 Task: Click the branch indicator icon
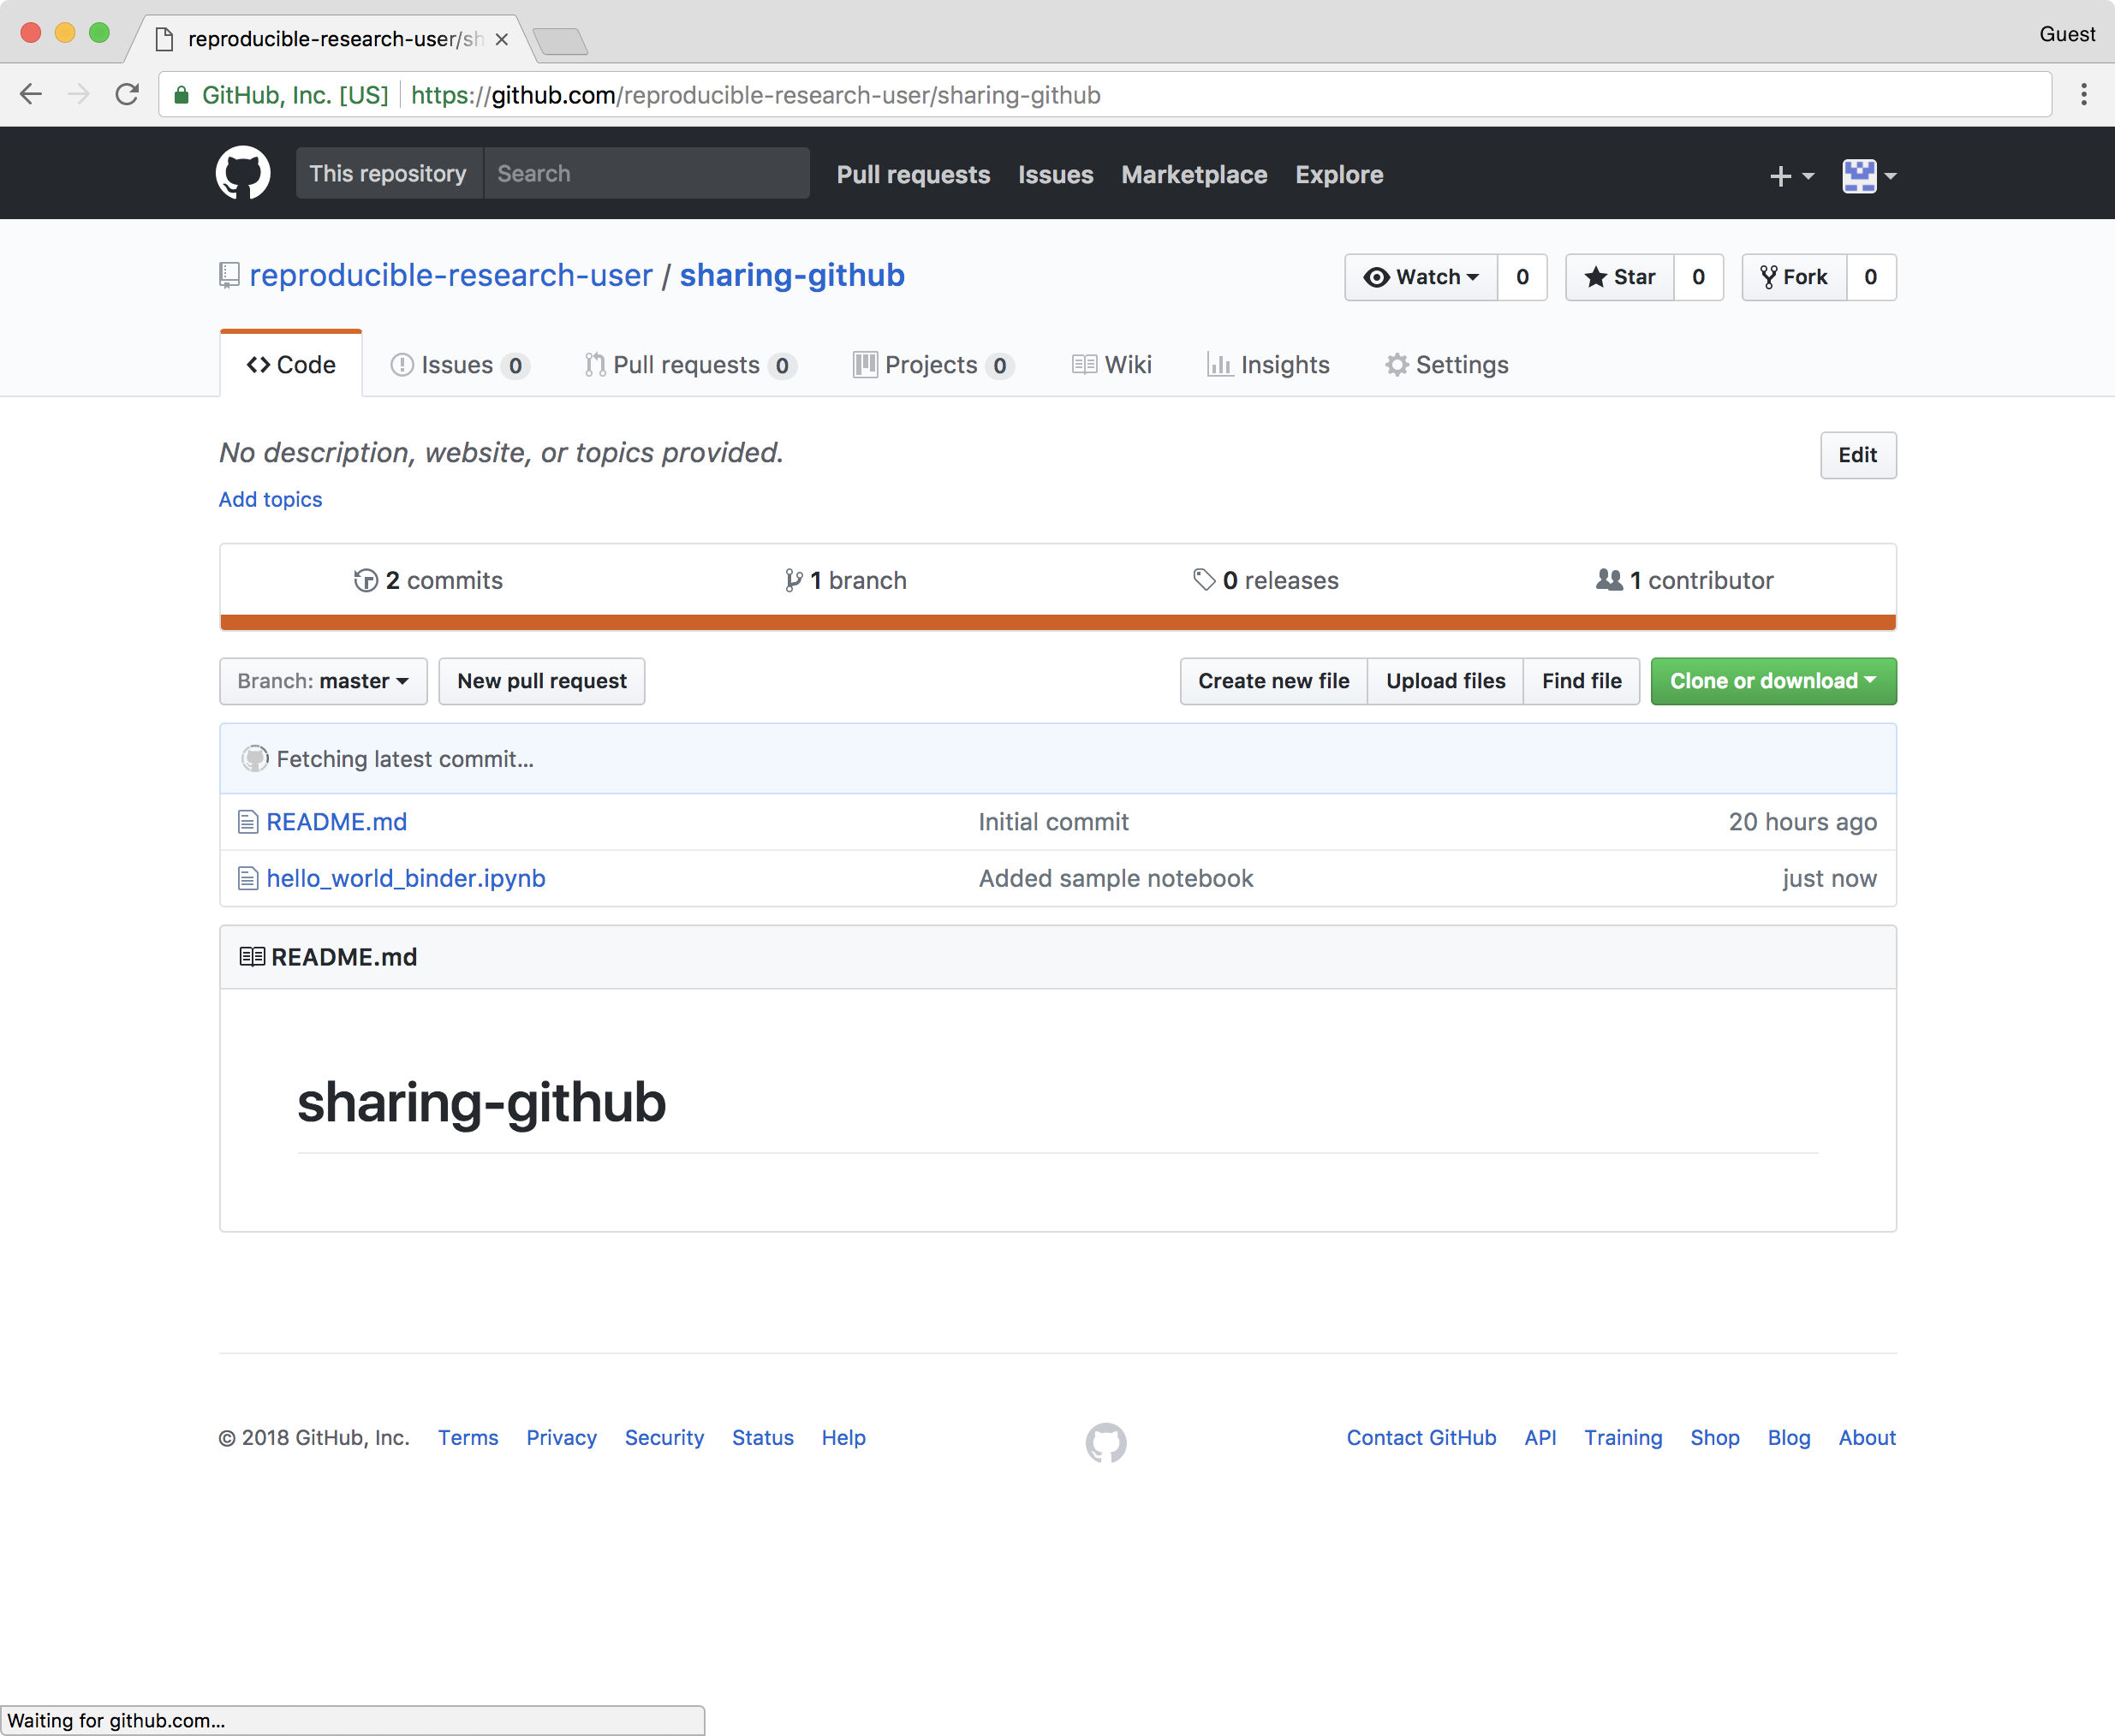pos(790,580)
